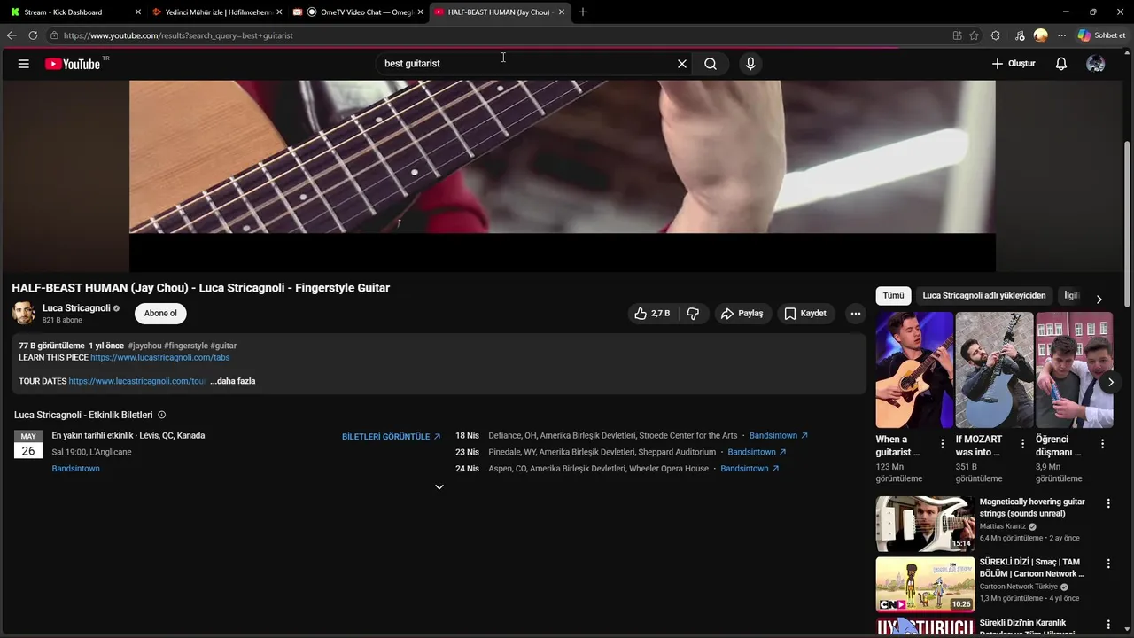Image resolution: width=1134 pixels, height=638 pixels.
Task: Open options for Sürekli Dizi'nin Karanlık video
Action: [1107, 625]
